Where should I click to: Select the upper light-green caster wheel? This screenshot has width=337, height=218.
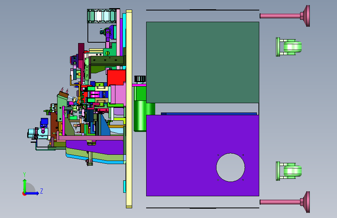pos(292,47)
